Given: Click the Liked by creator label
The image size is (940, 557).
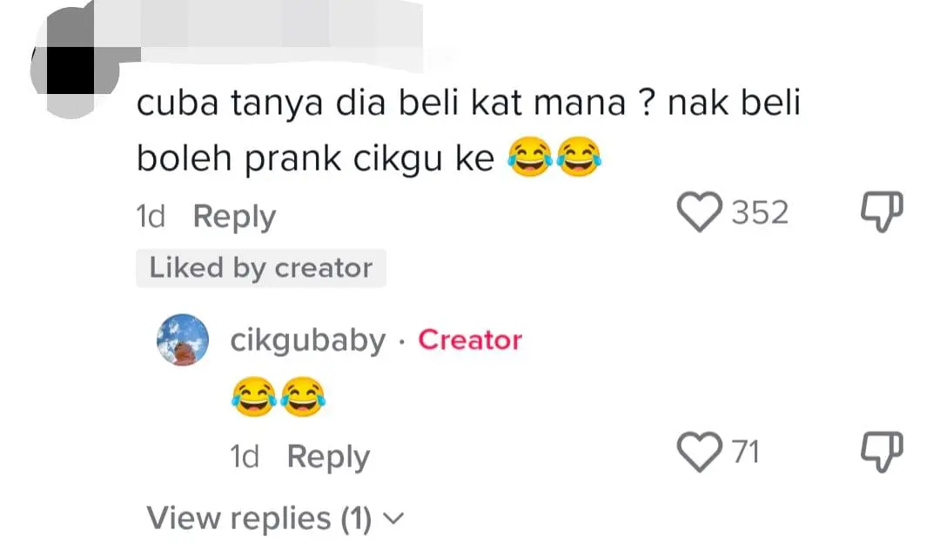Looking at the screenshot, I should point(260,267).
